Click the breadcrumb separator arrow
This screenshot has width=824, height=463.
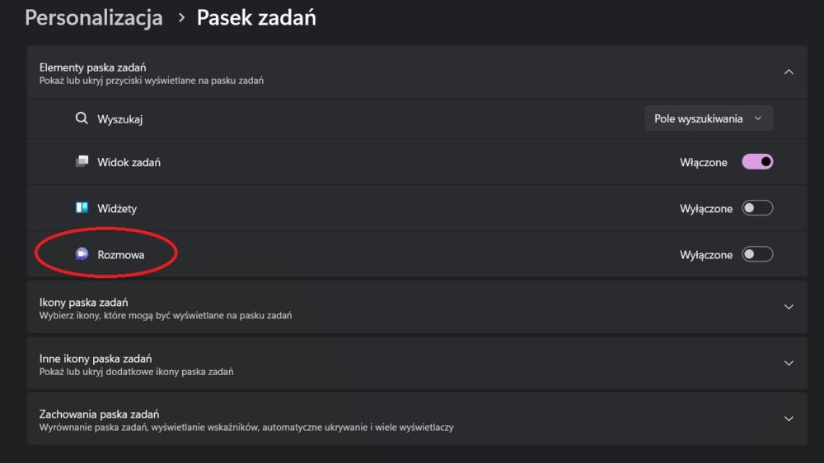click(181, 18)
